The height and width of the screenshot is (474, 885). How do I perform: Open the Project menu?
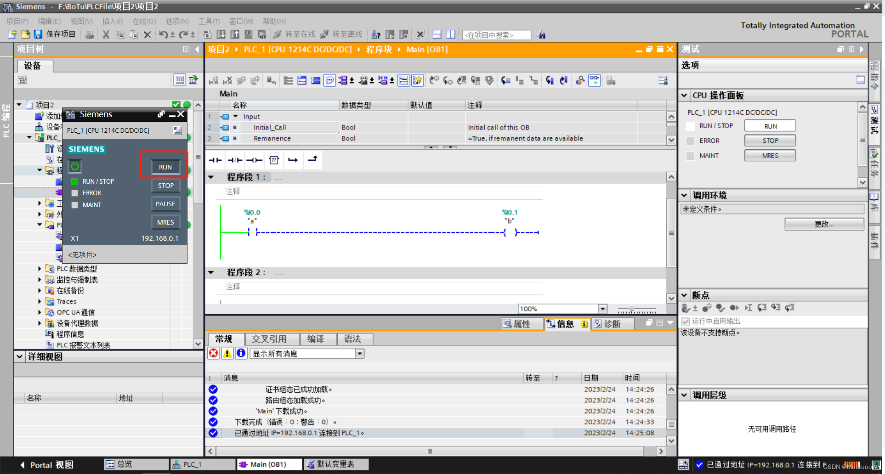[x=17, y=21]
